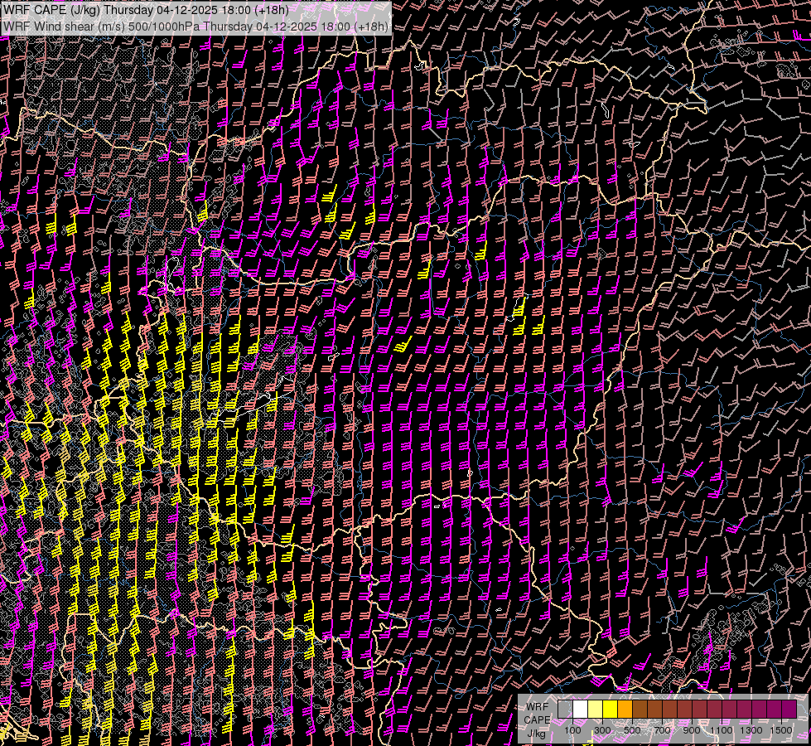Image resolution: width=811 pixels, height=746 pixels.
Task: Select the 700 tick label on scale
Action: pyautogui.click(x=662, y=730)
